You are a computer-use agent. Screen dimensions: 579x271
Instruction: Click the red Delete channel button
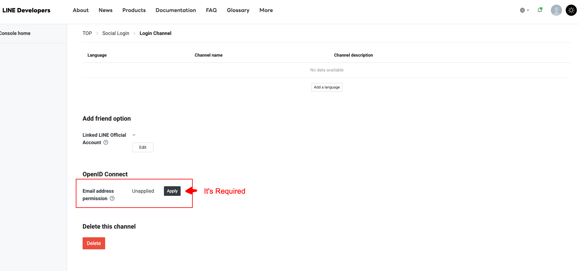click(94, 243)
